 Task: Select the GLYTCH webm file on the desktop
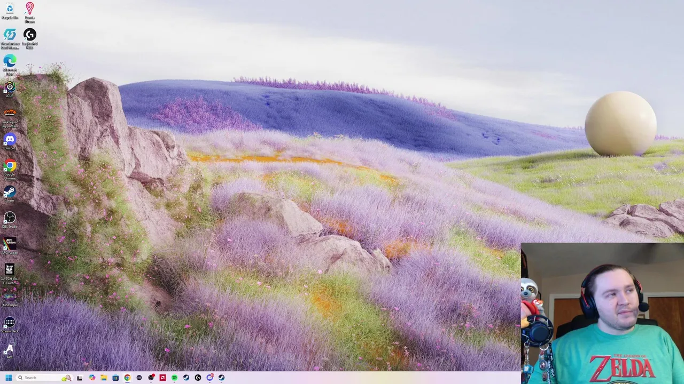pyautogui.click(x=10, y=274)
